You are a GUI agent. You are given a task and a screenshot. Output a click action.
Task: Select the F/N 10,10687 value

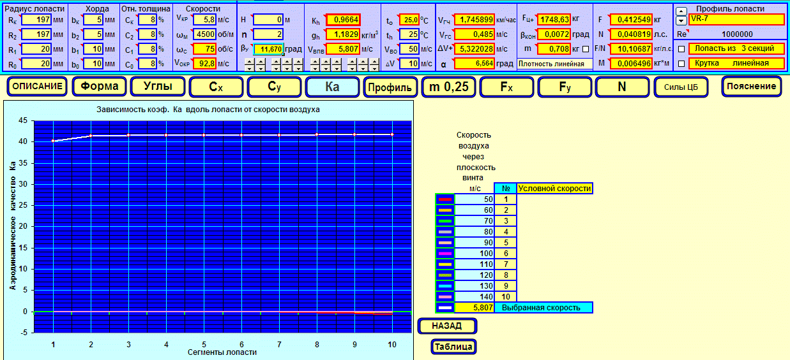point(631,48)
